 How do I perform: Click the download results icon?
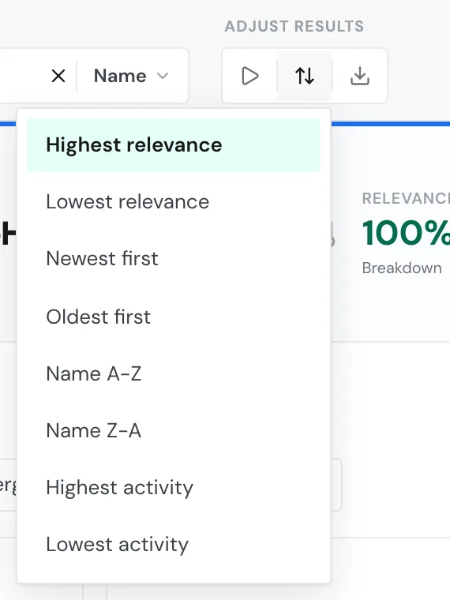[x=360, y=76]
